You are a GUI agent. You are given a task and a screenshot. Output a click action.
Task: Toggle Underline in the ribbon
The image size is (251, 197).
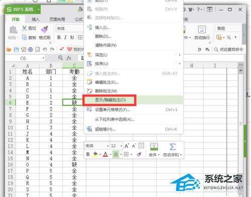pos(72,37)
